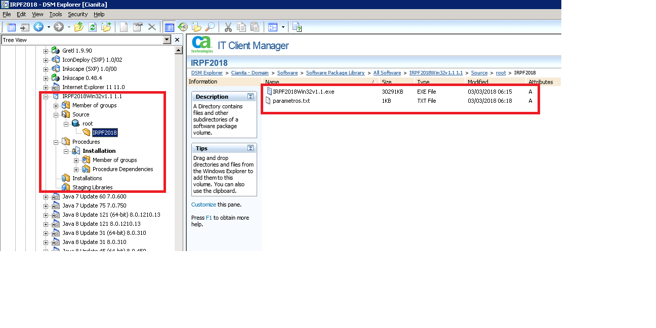Expand Member of groups under IRPF2018Win32v1.1
This screenshot has width=656, height=328.
[x=56, y=105]
